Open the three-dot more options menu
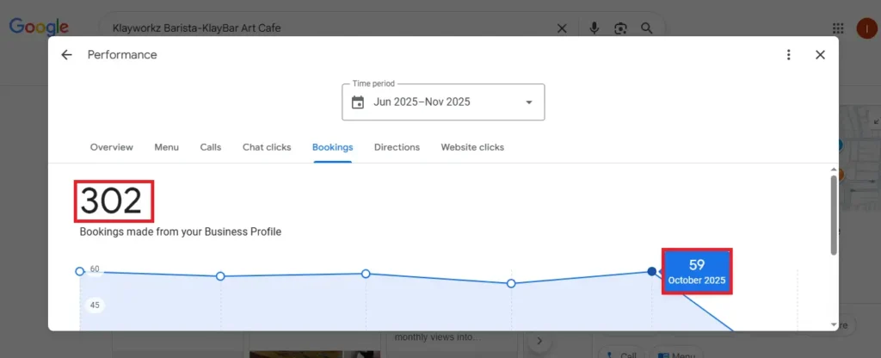Viewport: 881px width, 358px height. click(x=789, y=54)
